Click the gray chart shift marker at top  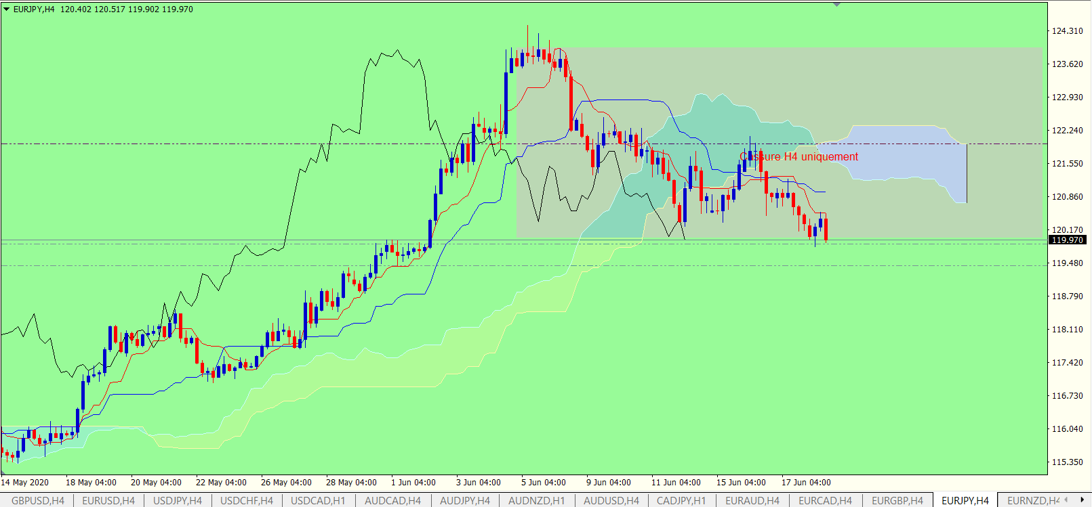click(x=837, y=5)
